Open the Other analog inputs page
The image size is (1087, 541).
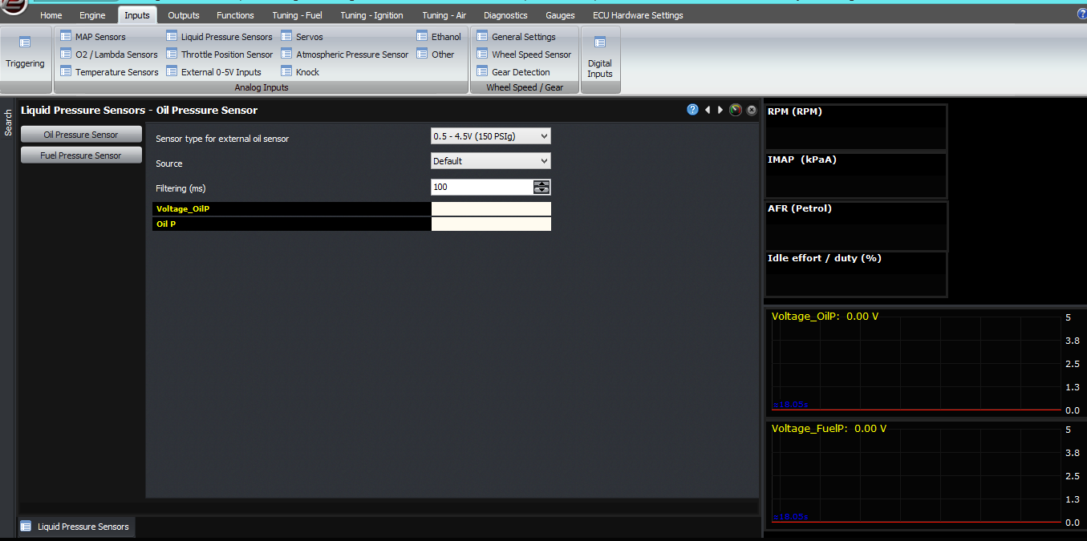[x=436, y=55]
